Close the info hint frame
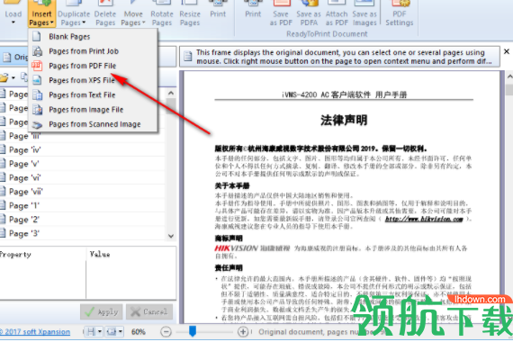Viewport: 513px width, 342px height. 507,51
